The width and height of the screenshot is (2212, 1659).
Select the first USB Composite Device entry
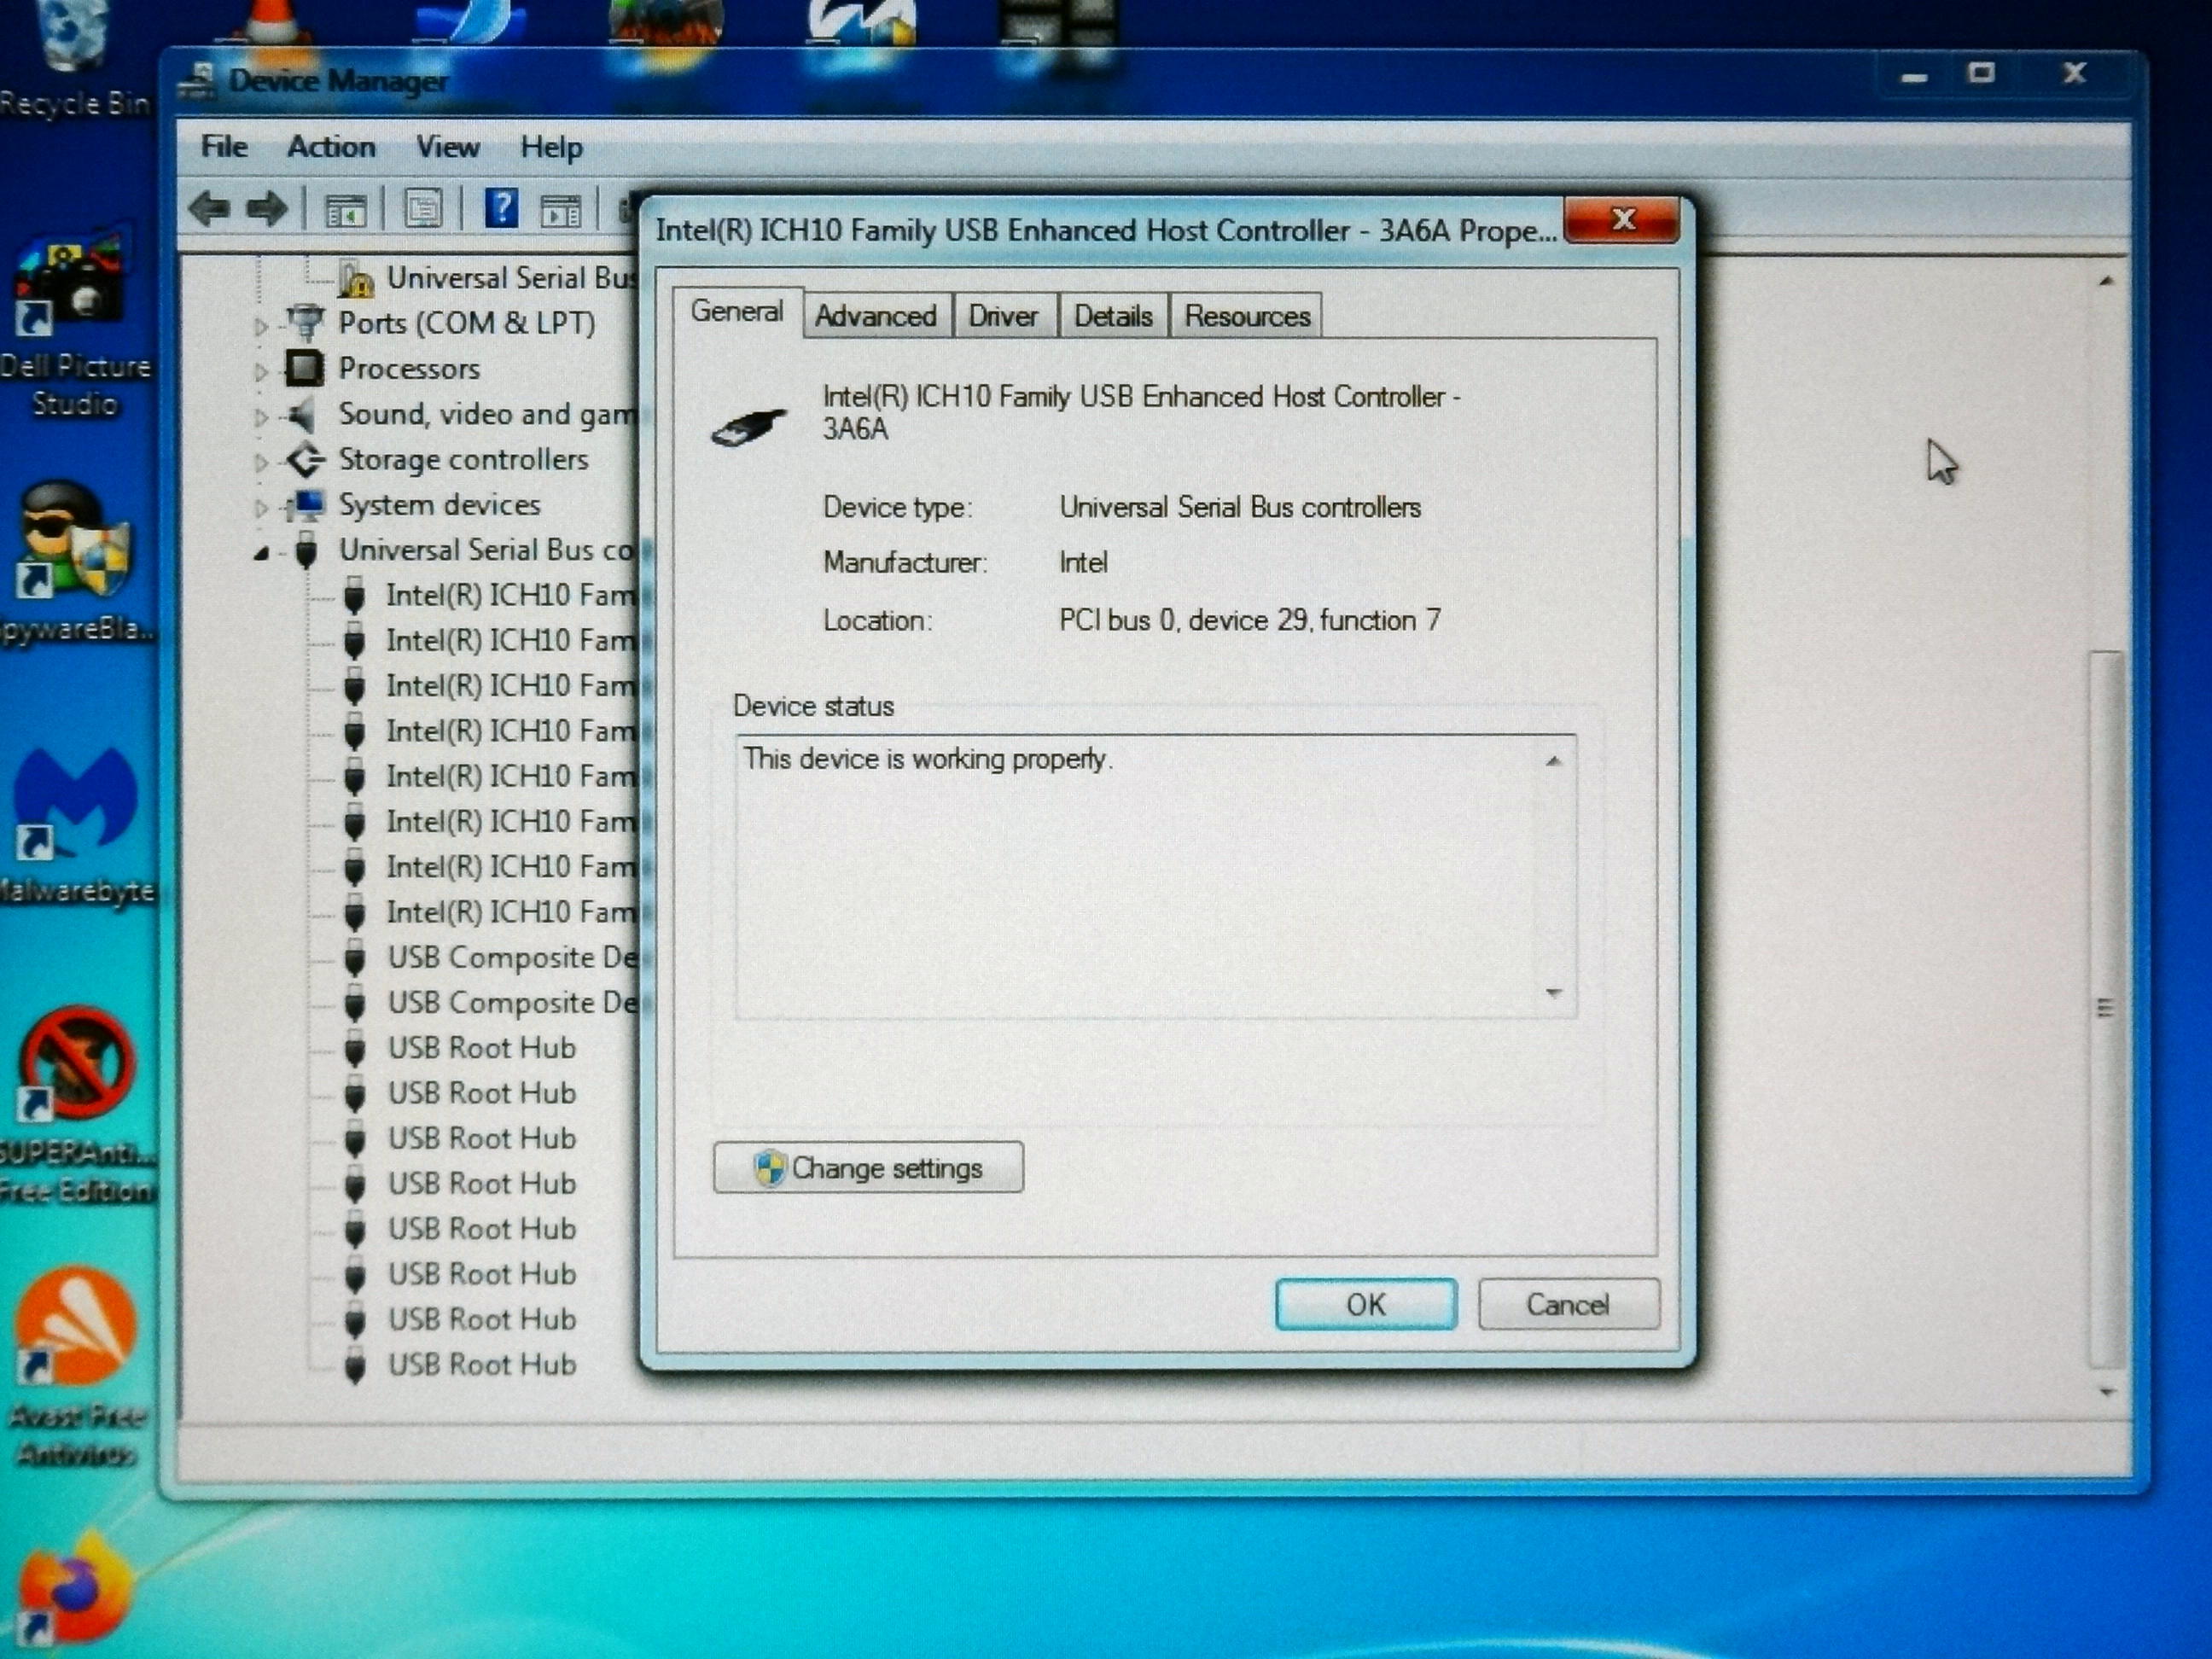click(x=512, y=957)
